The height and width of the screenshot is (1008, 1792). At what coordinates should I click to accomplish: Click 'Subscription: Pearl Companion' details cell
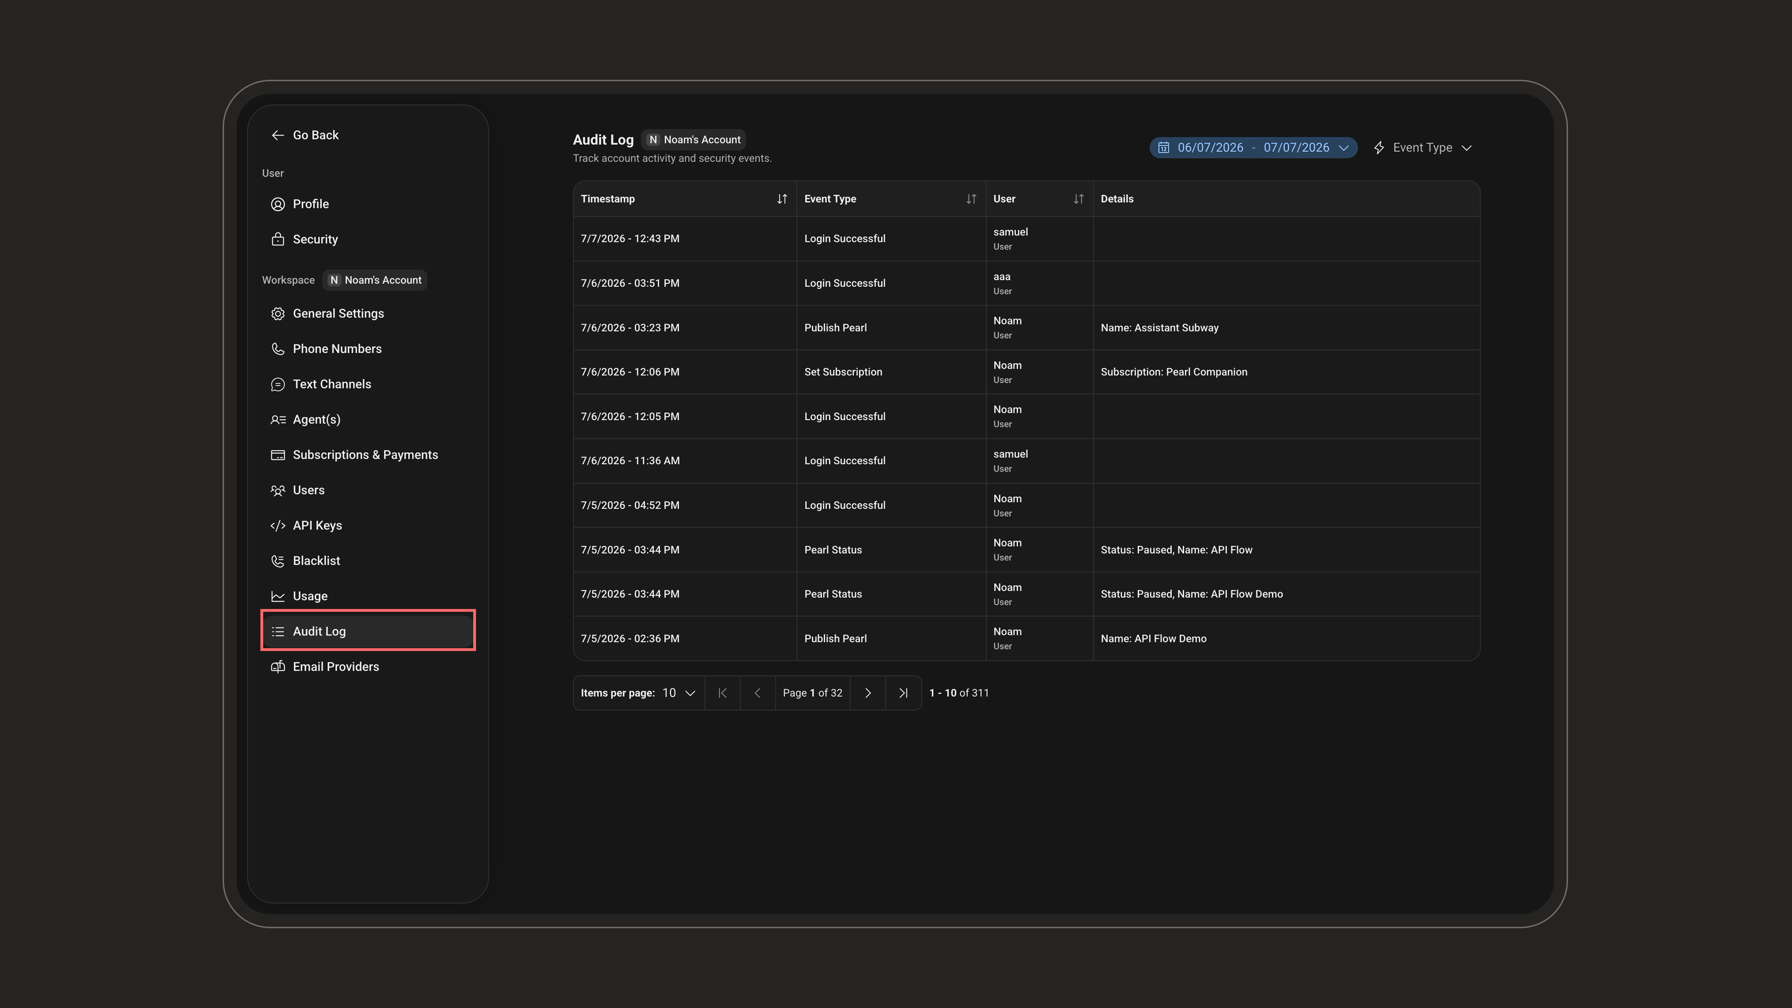pyautogui.click(x=1286, y=372)
